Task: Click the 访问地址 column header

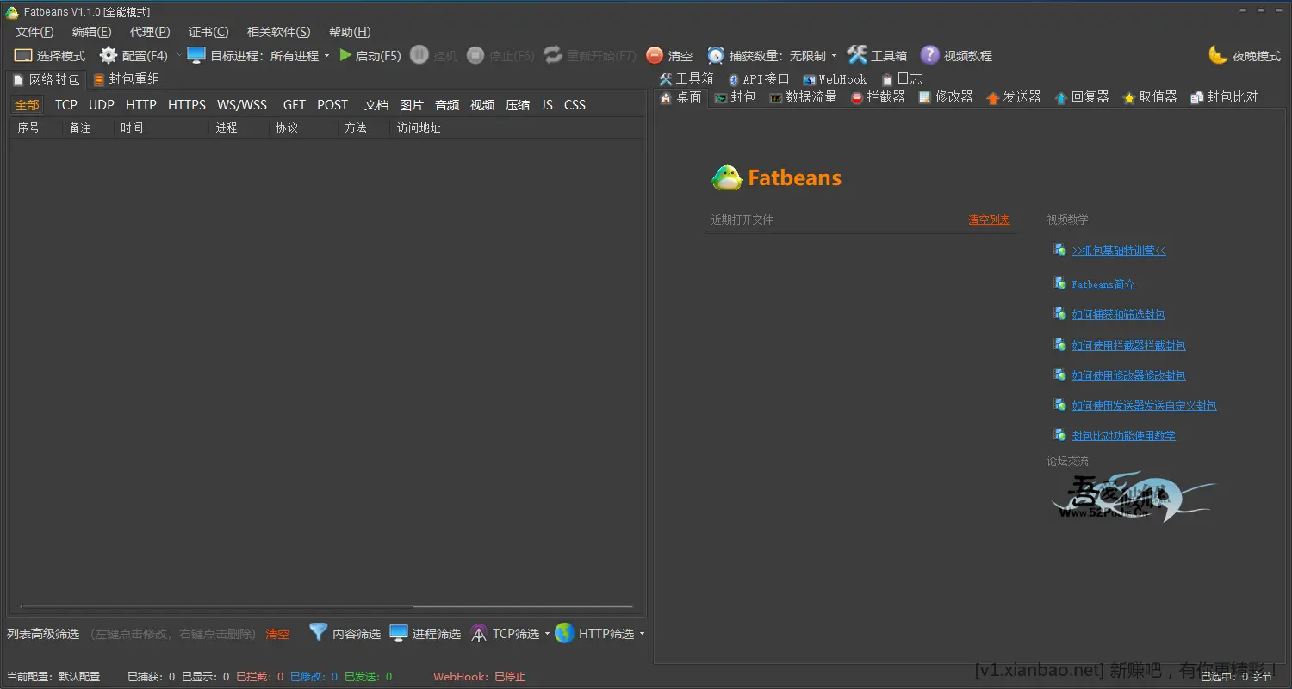Action: pos(419,127)
